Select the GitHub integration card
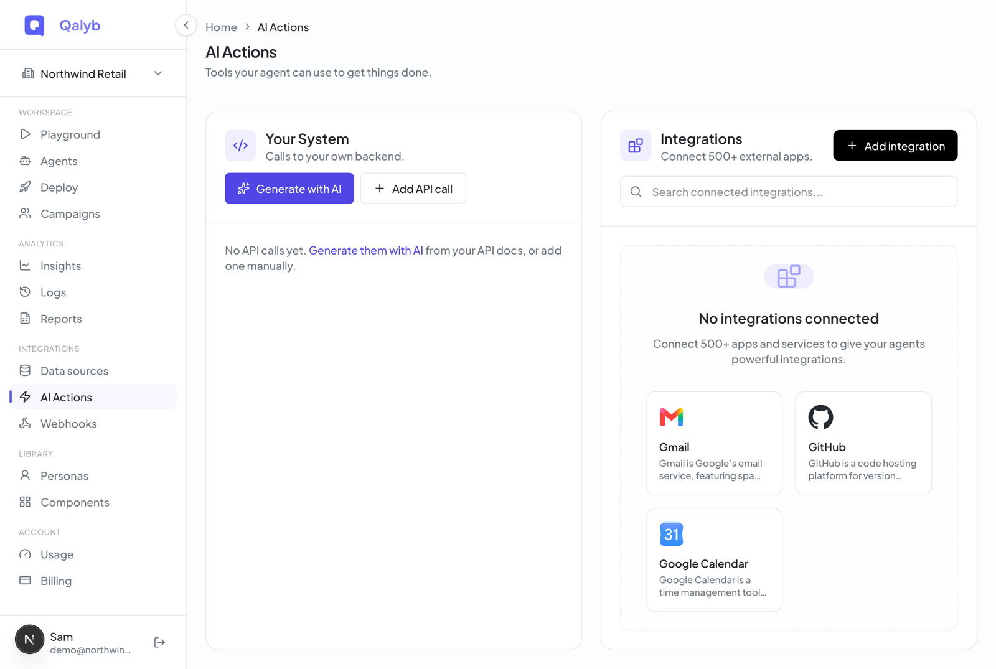The image size is (996, 669). (863, 443)
